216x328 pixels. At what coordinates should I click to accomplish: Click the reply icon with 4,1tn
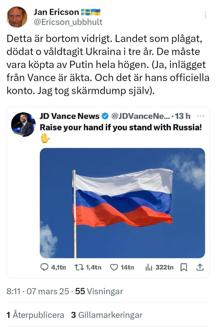45,268
